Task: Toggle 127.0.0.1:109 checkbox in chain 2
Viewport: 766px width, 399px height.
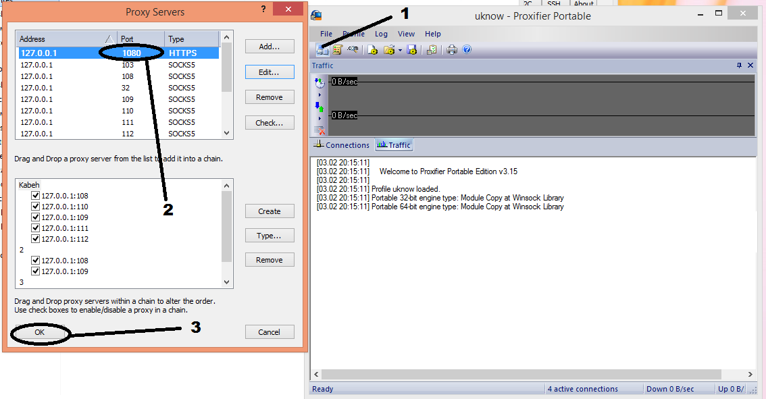Action: pos(35,271)
